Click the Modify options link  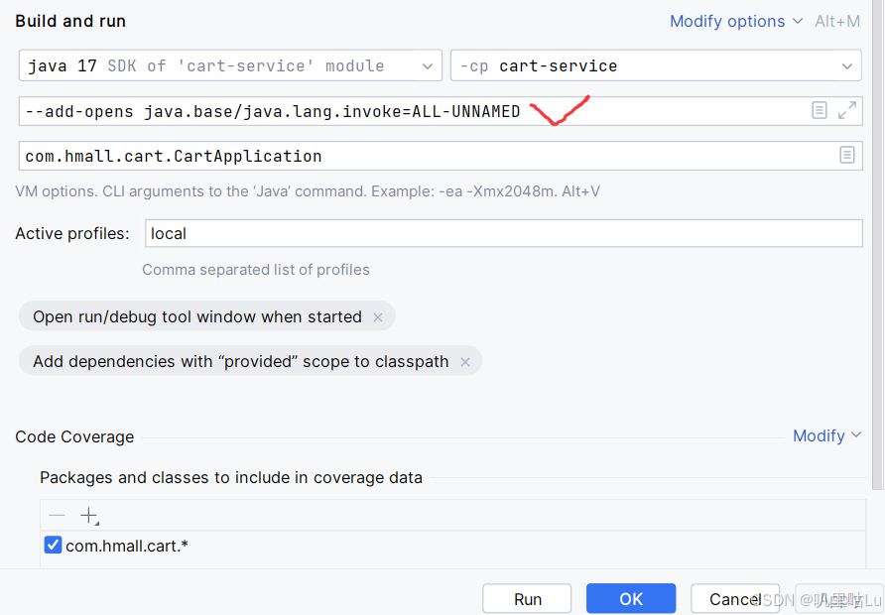click(727, 20)
